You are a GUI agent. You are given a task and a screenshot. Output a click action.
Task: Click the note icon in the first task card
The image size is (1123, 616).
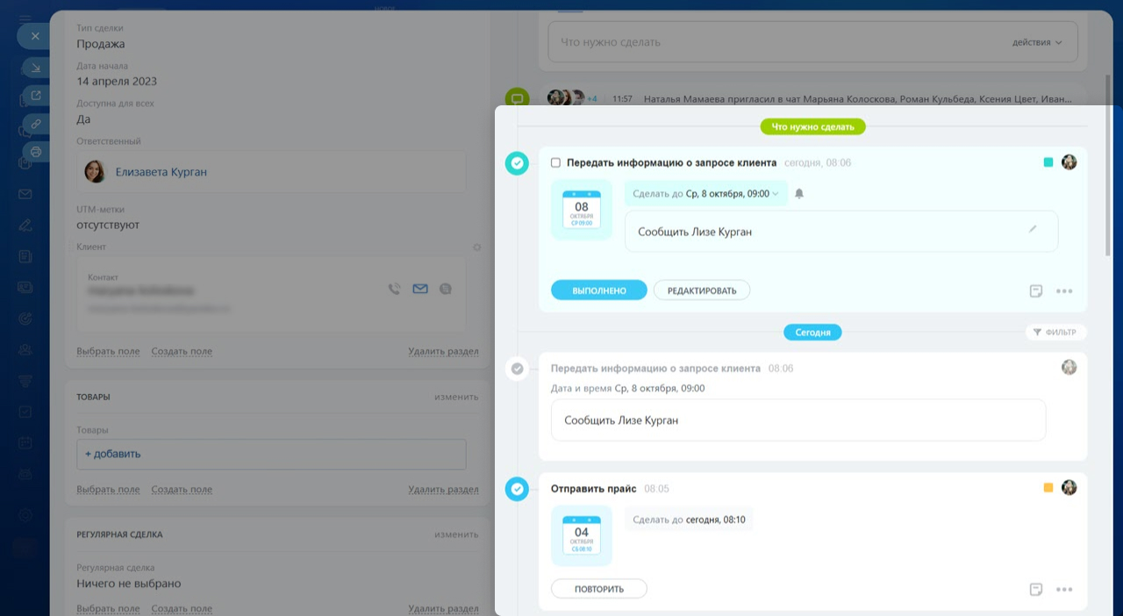(x=1036, y=291)
